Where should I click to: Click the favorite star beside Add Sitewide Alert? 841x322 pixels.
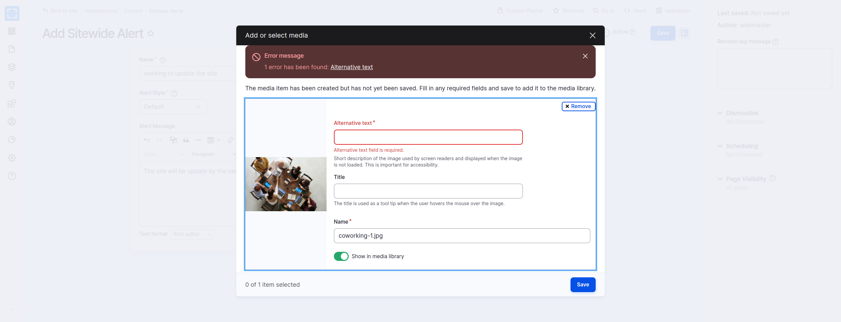[x=151, y=34]
